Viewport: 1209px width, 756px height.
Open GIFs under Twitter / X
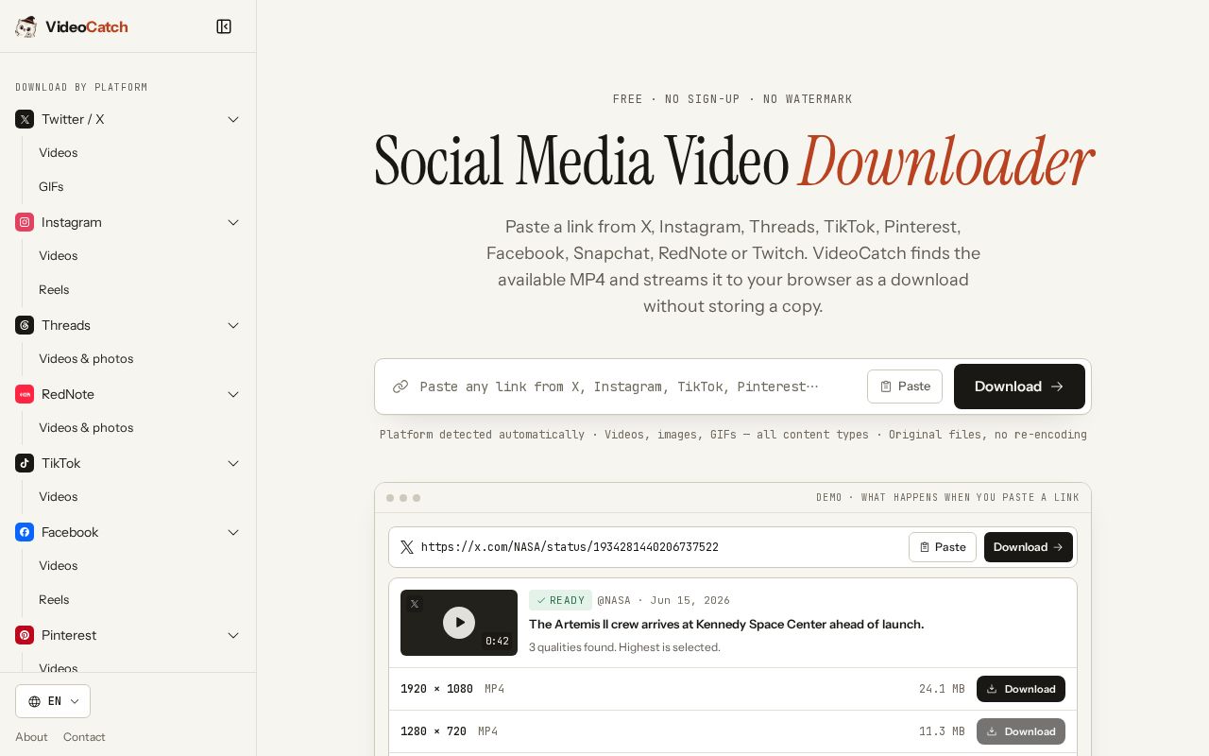(51, 187)
